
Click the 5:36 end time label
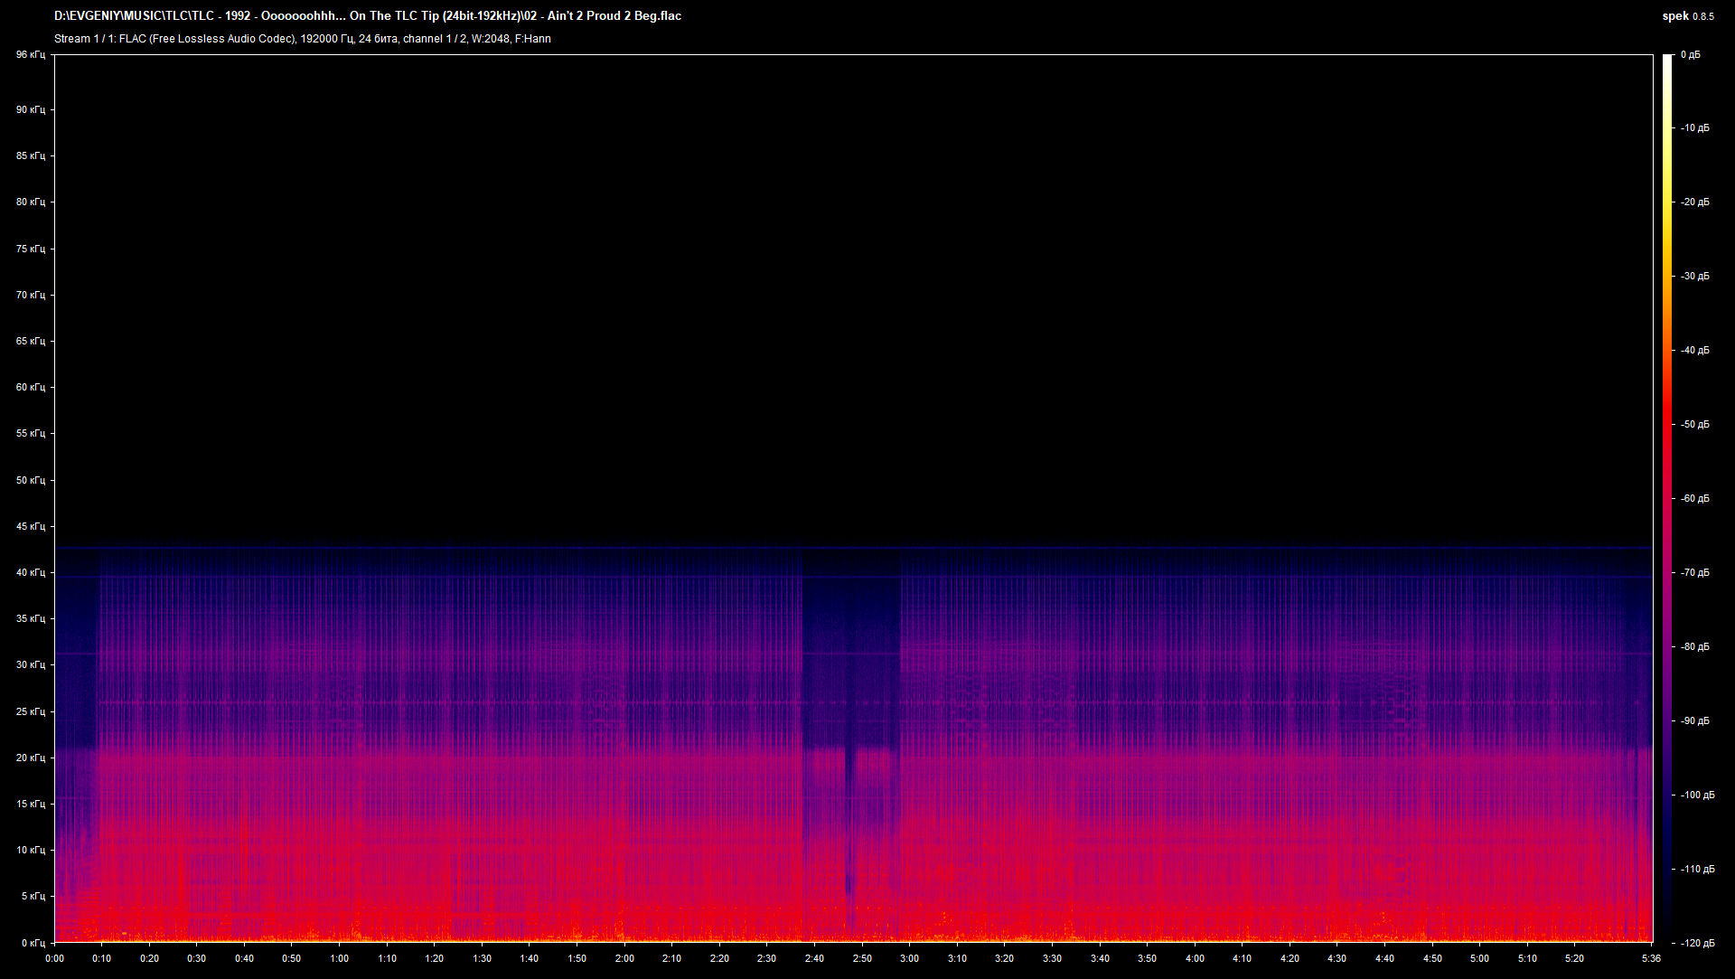point(1651,958)
